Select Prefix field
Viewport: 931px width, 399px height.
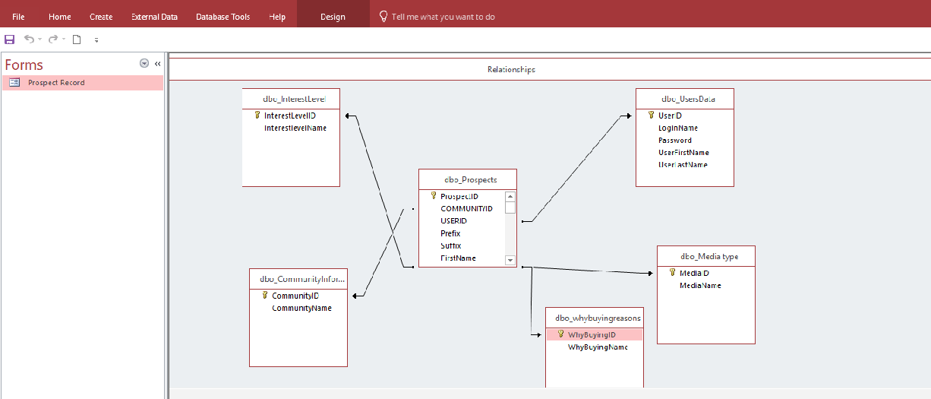(x=450, y=233)
